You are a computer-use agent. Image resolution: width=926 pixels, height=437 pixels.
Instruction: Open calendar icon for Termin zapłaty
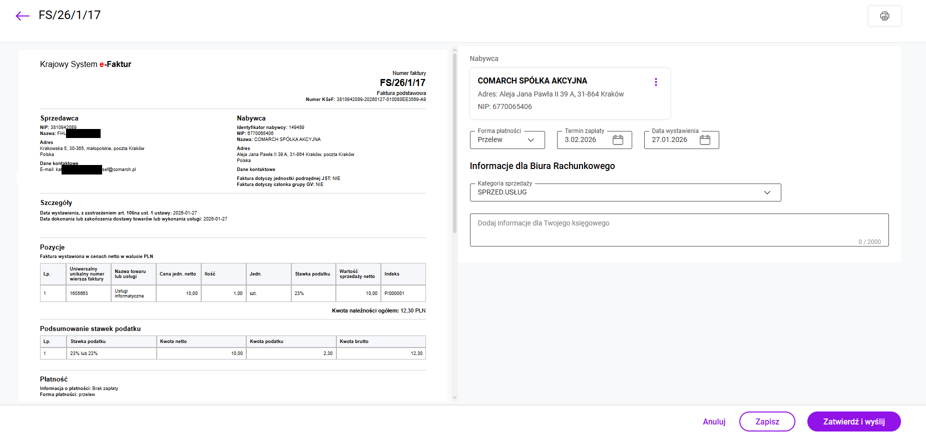(x=618, y=140)
